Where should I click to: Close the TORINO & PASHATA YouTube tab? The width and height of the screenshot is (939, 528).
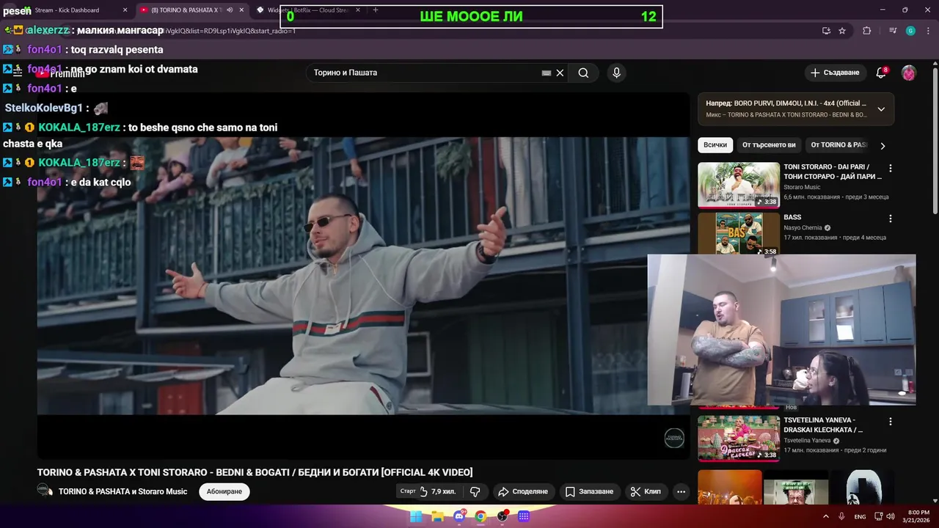coord(241,10)
